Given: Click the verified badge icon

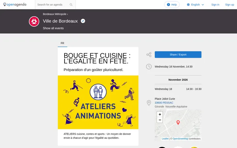Looking at the screenshot, I should pyautogui.click(x=83, y=21).
